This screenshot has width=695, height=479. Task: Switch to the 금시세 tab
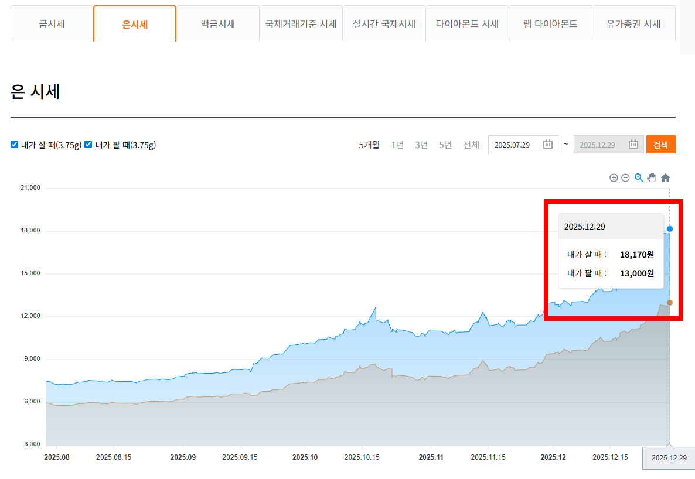coord(51,24)
